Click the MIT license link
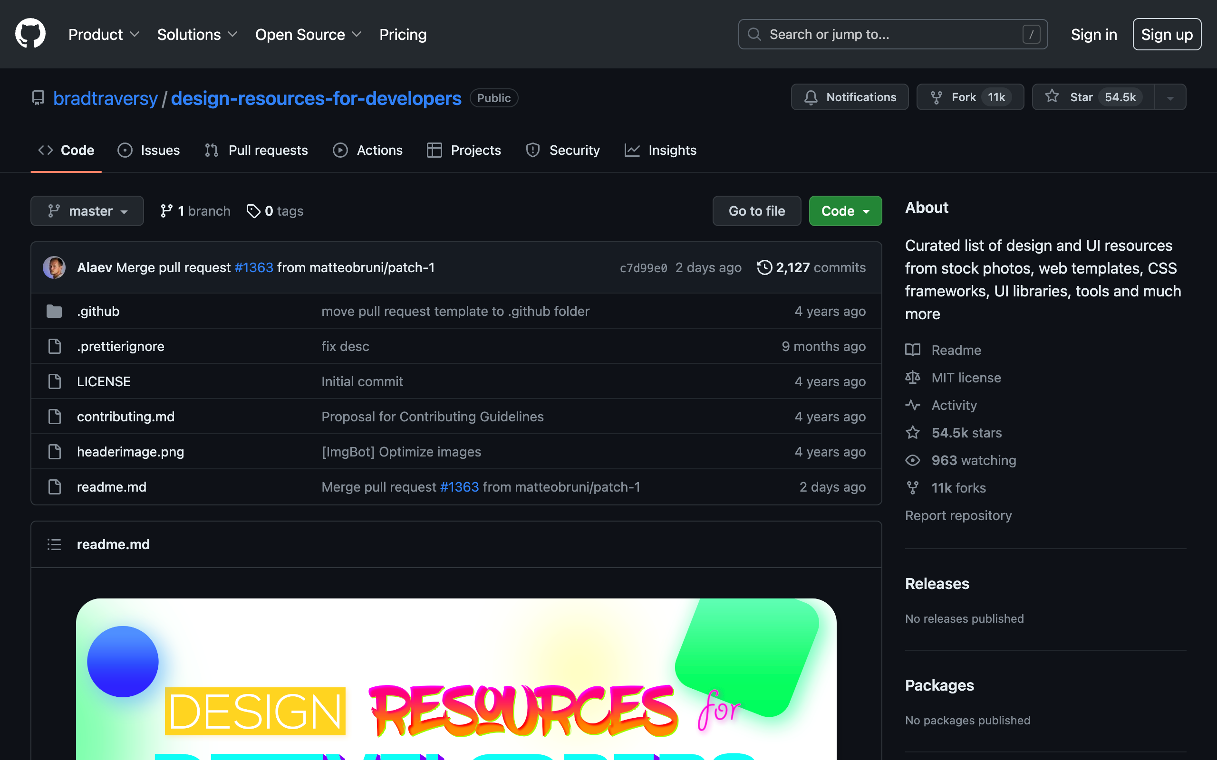 (x=966, y=377)
